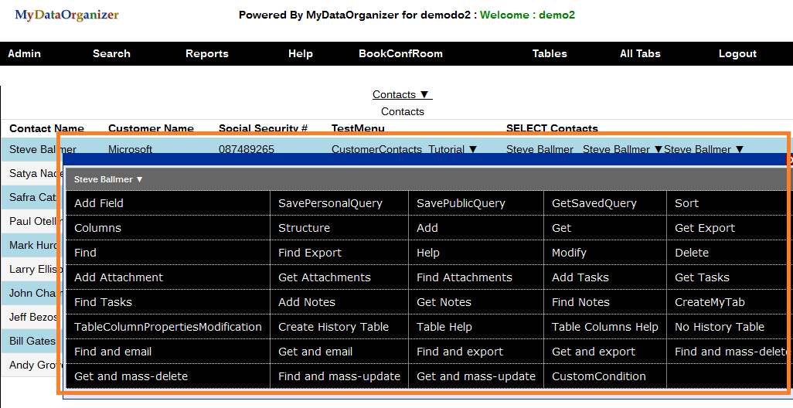Go to the BookConfRoom menu
This screenshot has height=408, width=793.
tap(400, 53)
